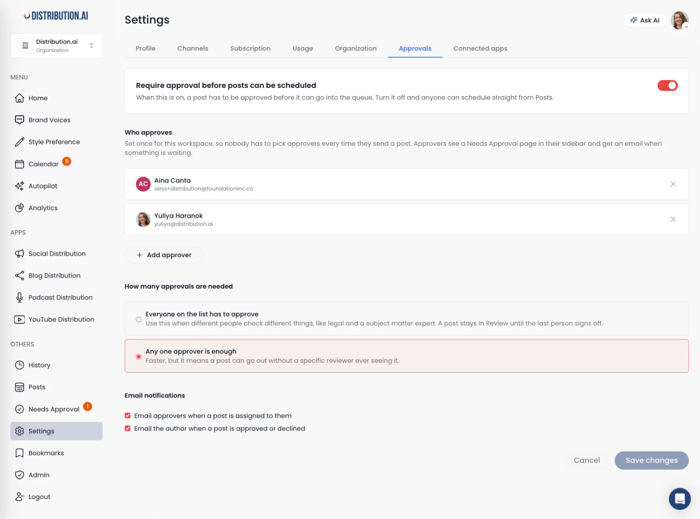Switch to the Connected apps tab
This screenshot has width=700, height=519.
click(x=480, y=48)
